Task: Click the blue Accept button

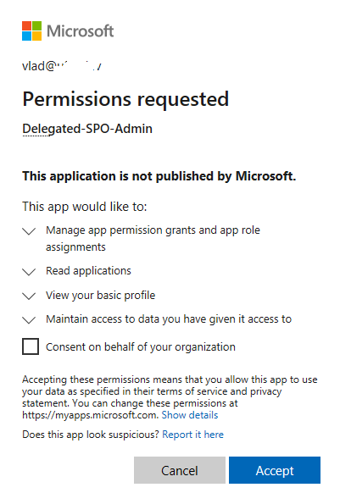Action: point(275,470)
